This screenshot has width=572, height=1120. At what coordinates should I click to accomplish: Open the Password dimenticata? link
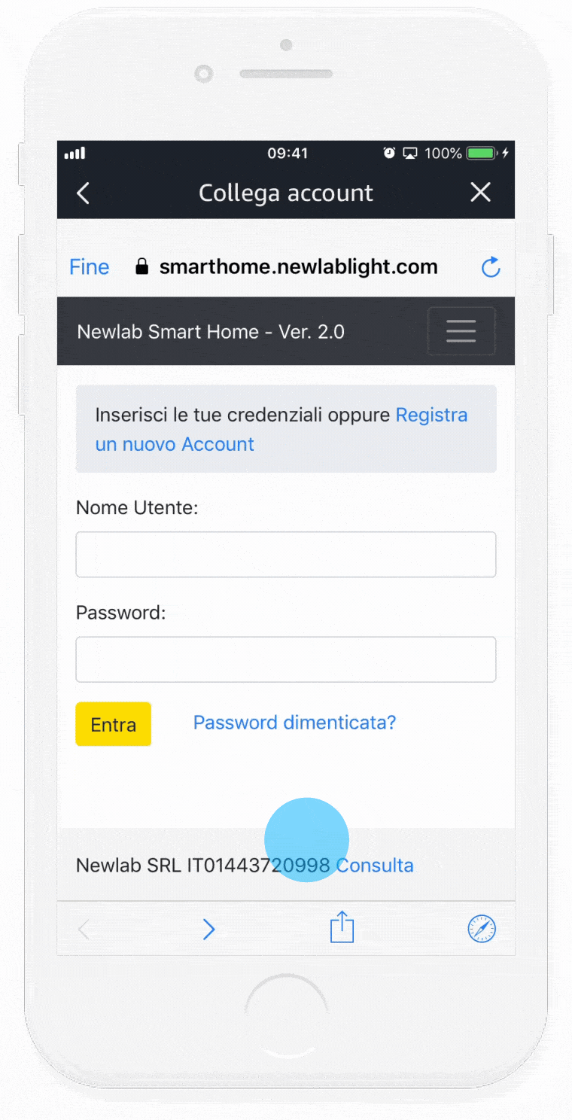295,723
